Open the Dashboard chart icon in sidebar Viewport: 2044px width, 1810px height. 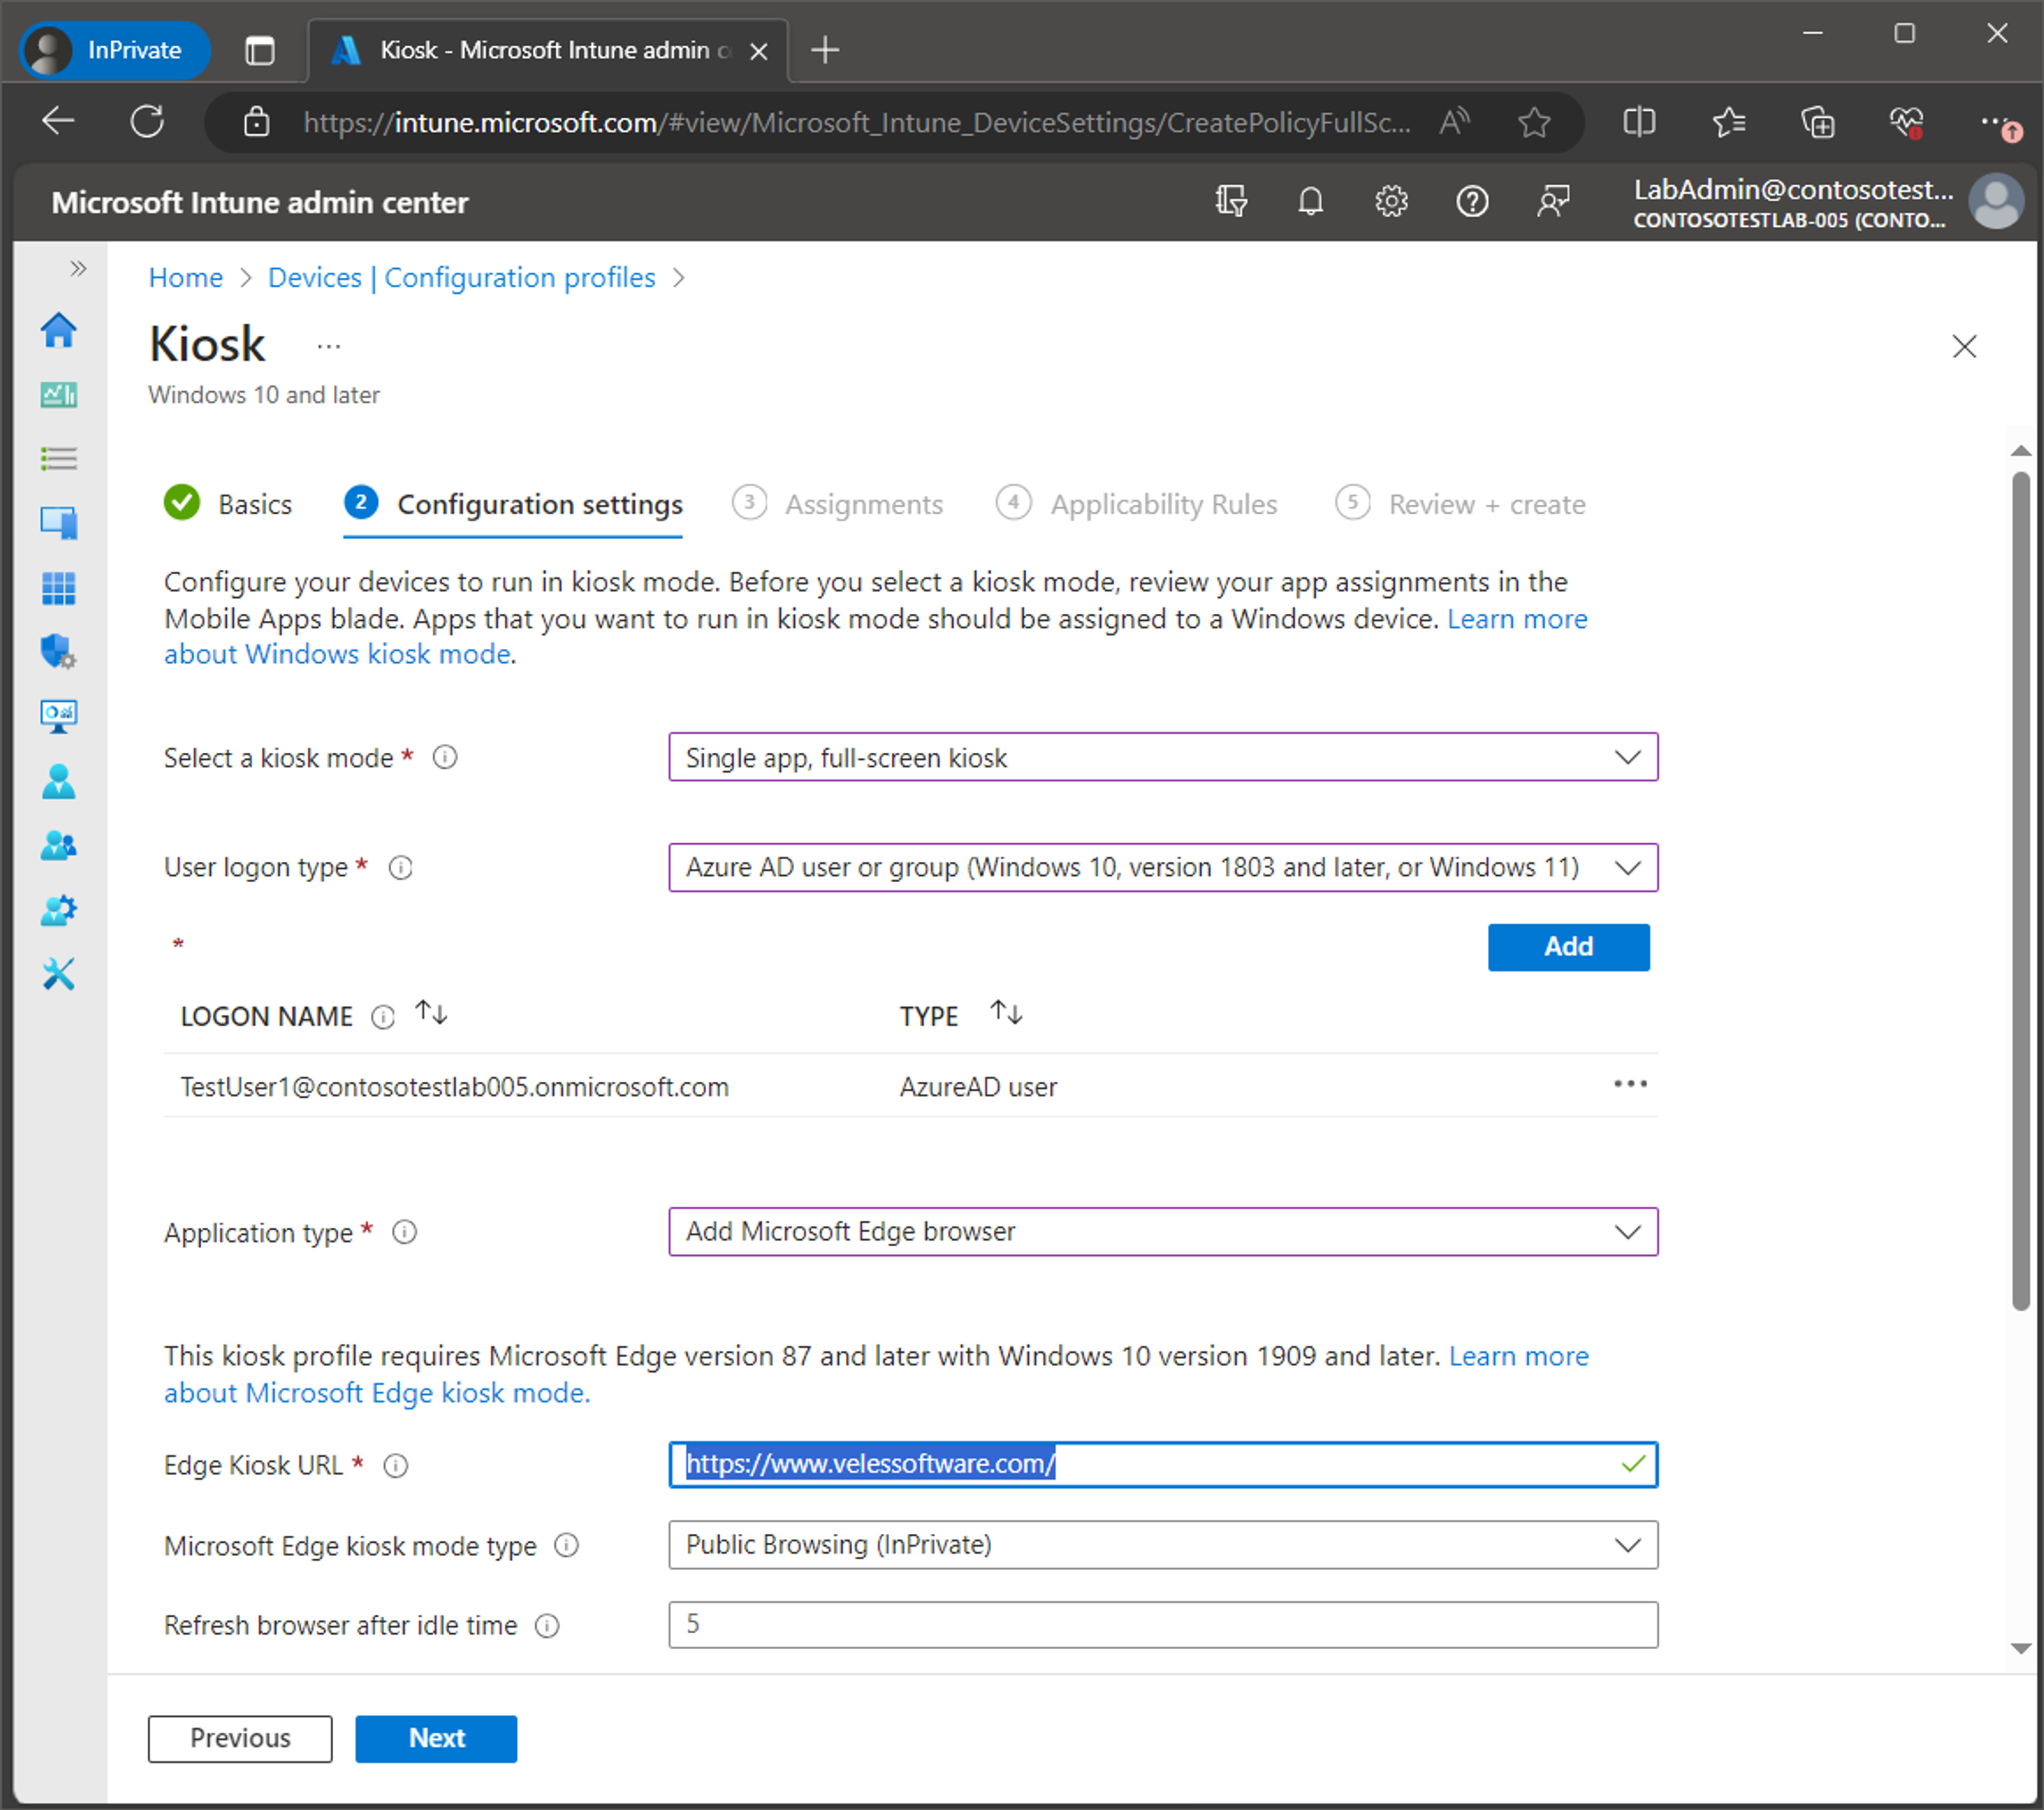[58, 395]
